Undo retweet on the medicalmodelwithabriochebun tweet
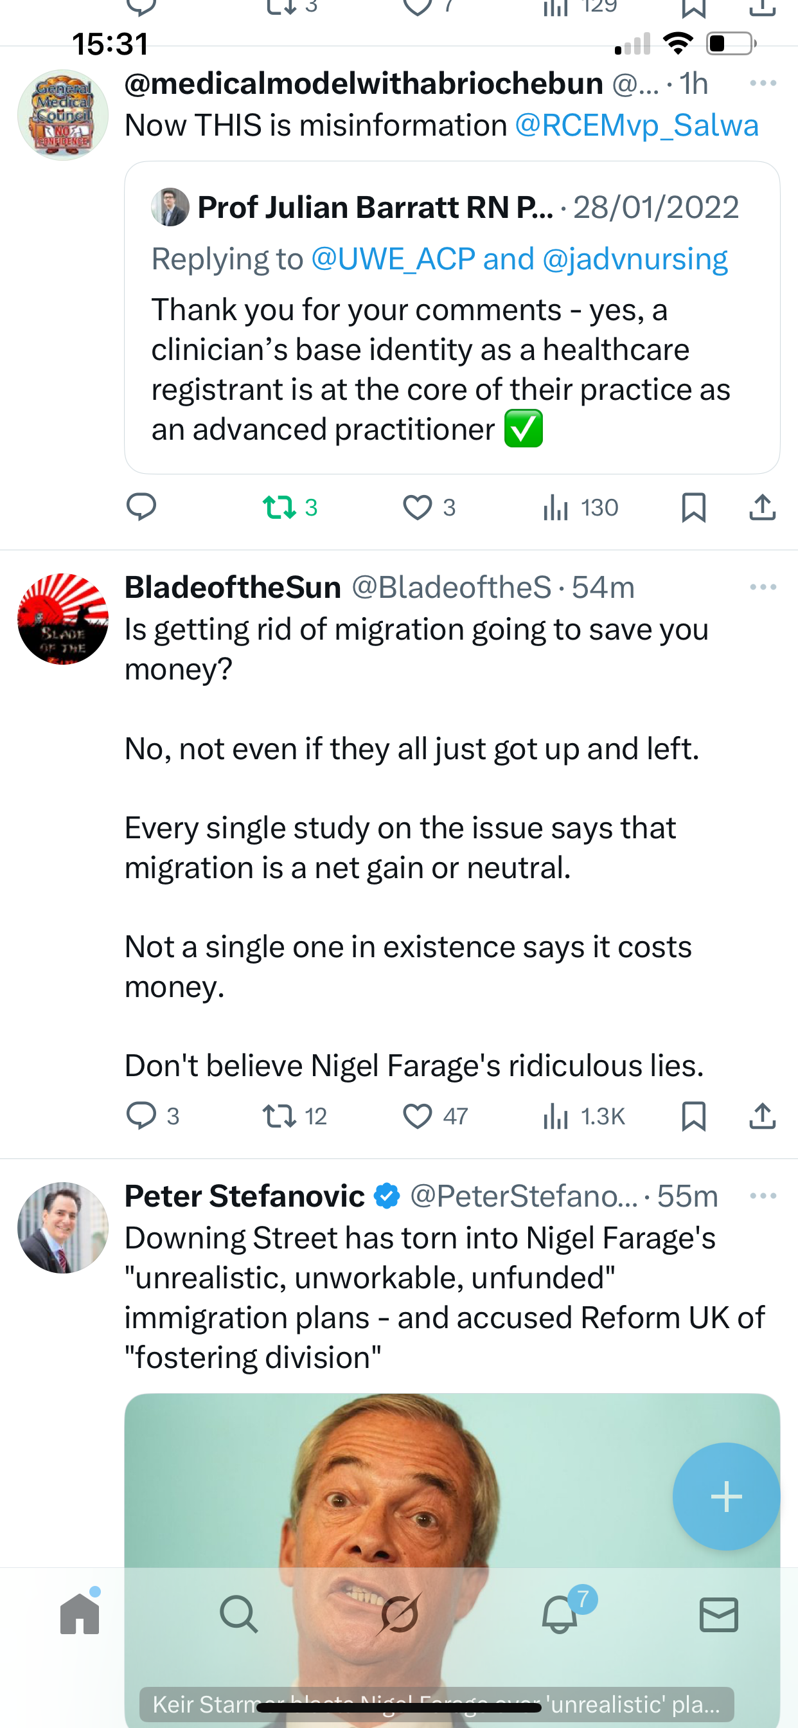This screenshot has height=1728, width=798. [280, 507]
